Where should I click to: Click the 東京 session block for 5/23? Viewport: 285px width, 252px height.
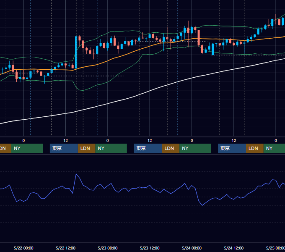(x=148, y=148)
